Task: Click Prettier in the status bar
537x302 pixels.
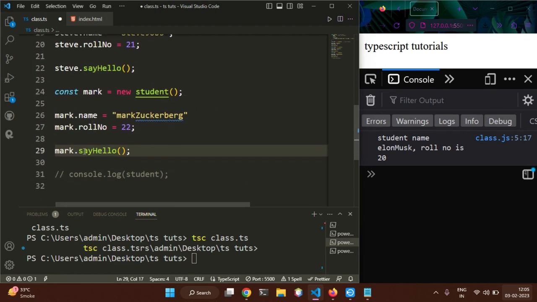Action: coord(319,279)
